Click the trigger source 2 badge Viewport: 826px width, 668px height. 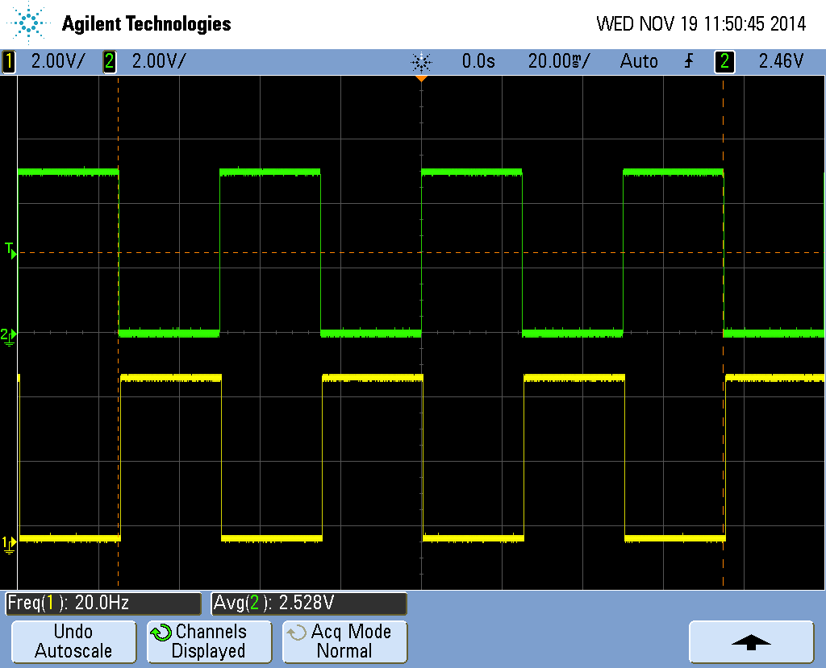coord(724,61)
